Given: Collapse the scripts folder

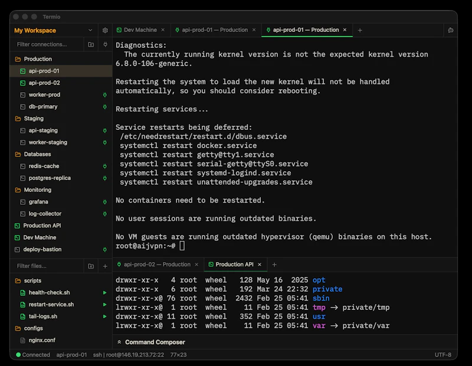Looking at the screenshot, I should coord(28,281).
